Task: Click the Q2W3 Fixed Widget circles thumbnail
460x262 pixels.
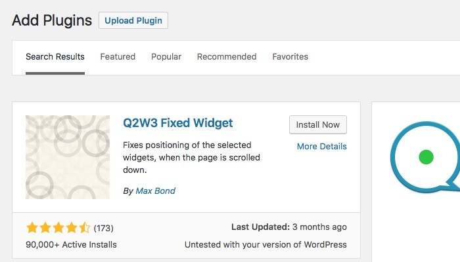Action: 68,157
